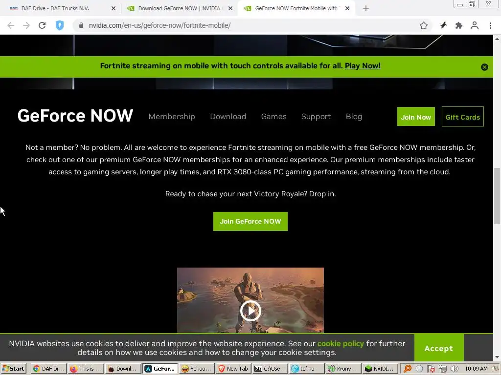Open the Download navigation item
Screen dimensions: 501x375
point(228,116)
